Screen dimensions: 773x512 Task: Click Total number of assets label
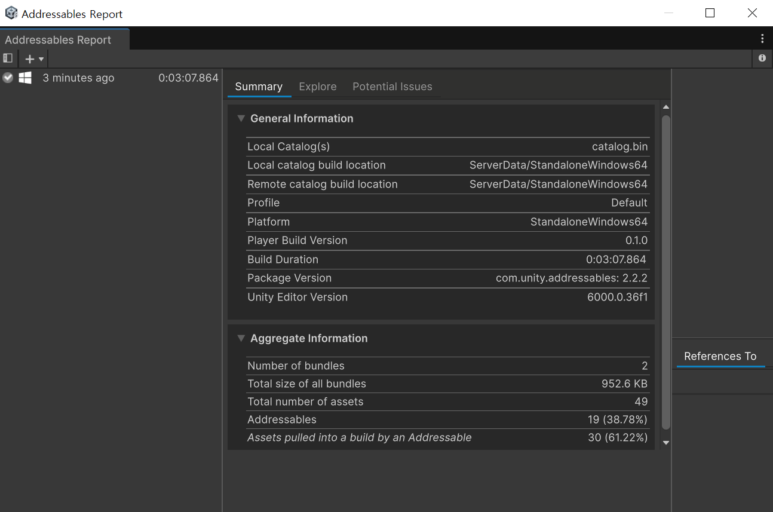[305, 401]
